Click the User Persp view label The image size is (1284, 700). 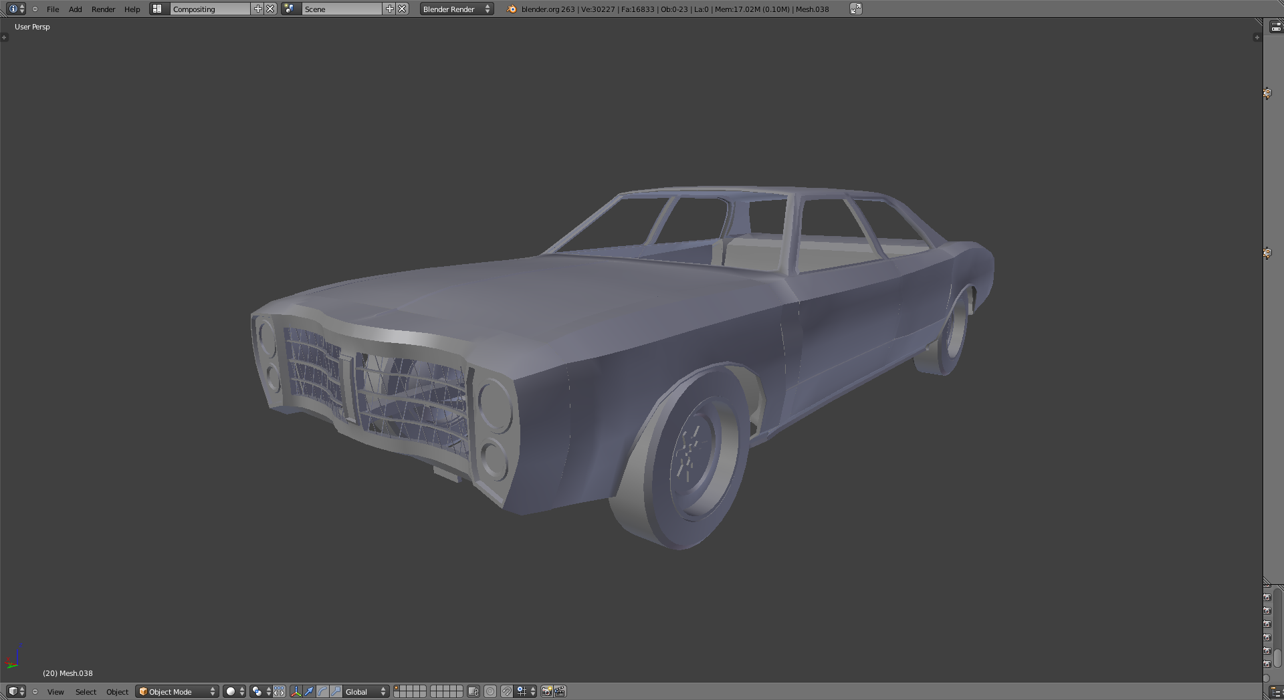pyautogui.click(x=32, y=27)
